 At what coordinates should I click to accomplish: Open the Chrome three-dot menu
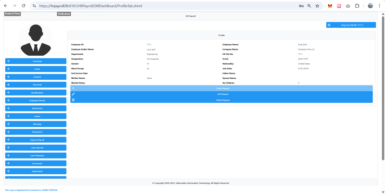tap(379, 6)
